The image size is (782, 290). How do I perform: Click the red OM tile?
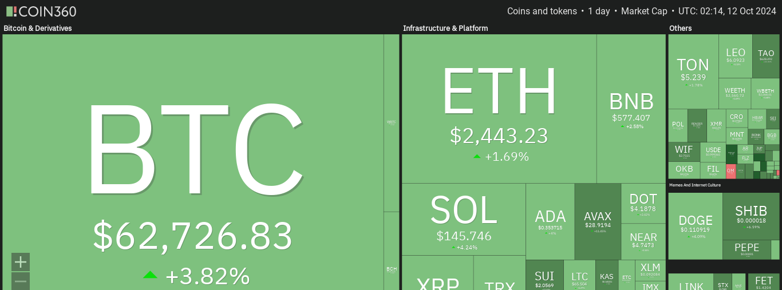click(730, 170)
